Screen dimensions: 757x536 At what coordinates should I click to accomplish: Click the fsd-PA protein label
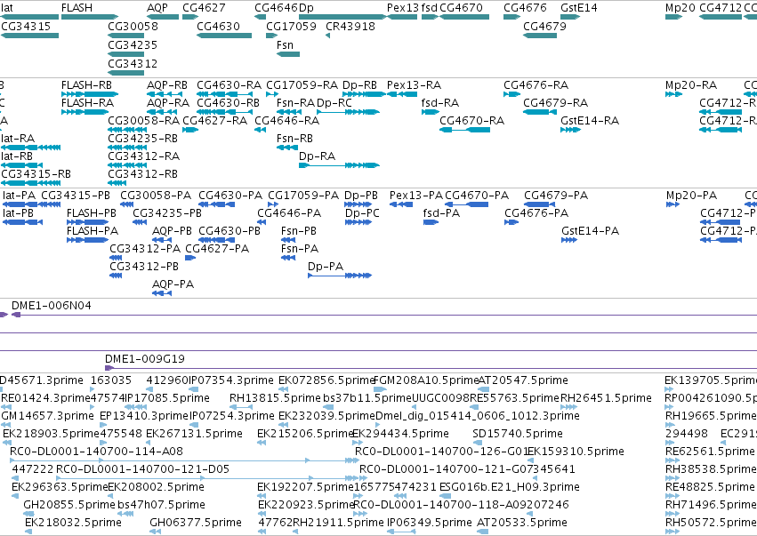click(x=441, y=213)
